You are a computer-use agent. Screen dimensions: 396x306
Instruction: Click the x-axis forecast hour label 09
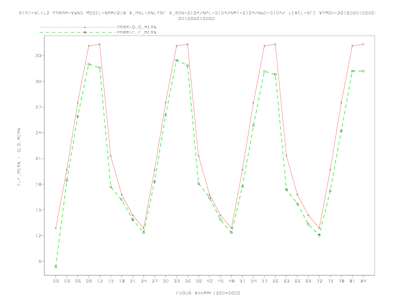click(x=88, y=281)
